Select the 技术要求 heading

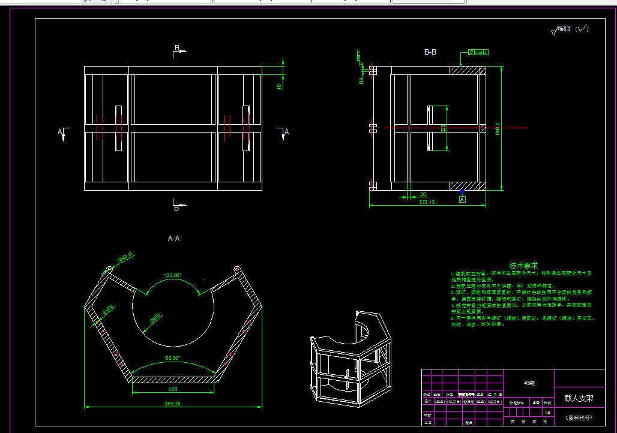pyautogui.click(x=523, y=266)
